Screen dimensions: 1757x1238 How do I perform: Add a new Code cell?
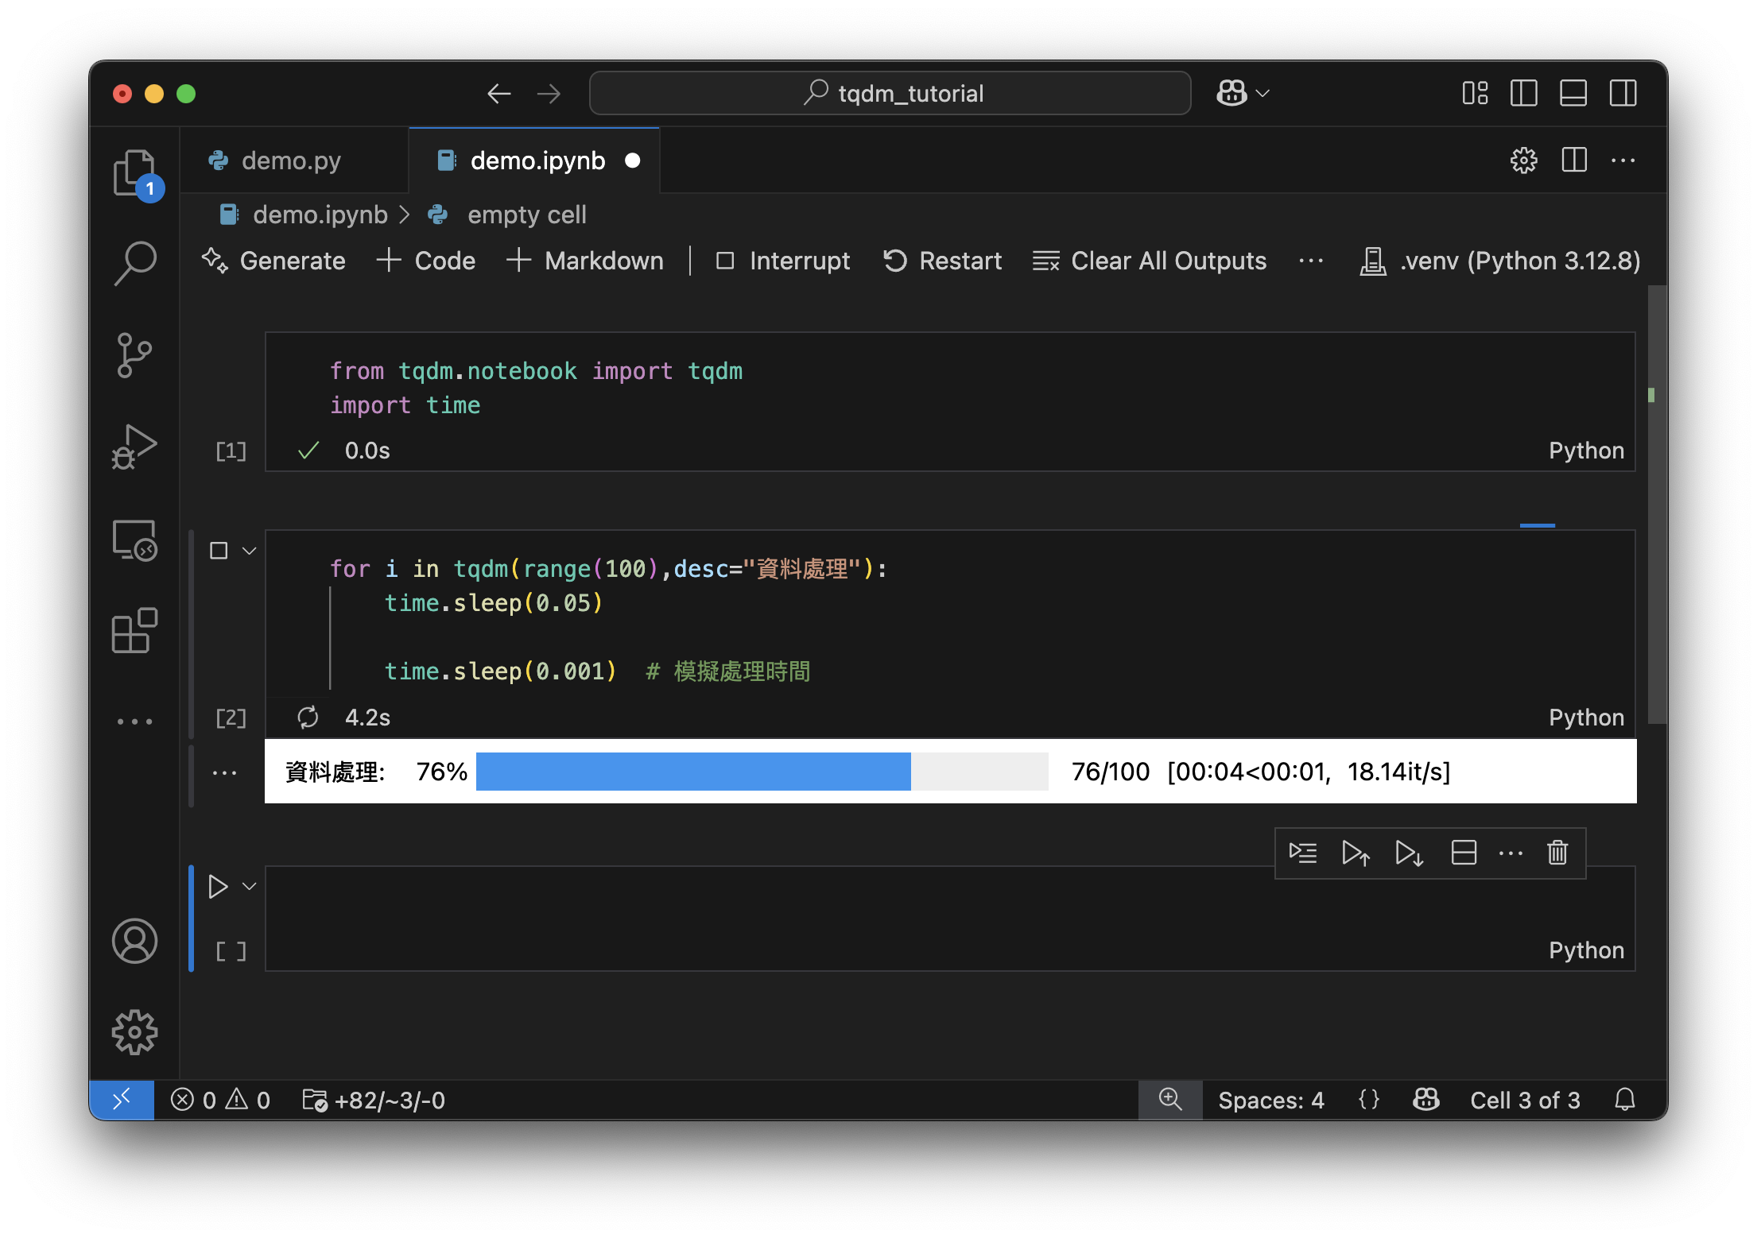(x=426, y=261)
